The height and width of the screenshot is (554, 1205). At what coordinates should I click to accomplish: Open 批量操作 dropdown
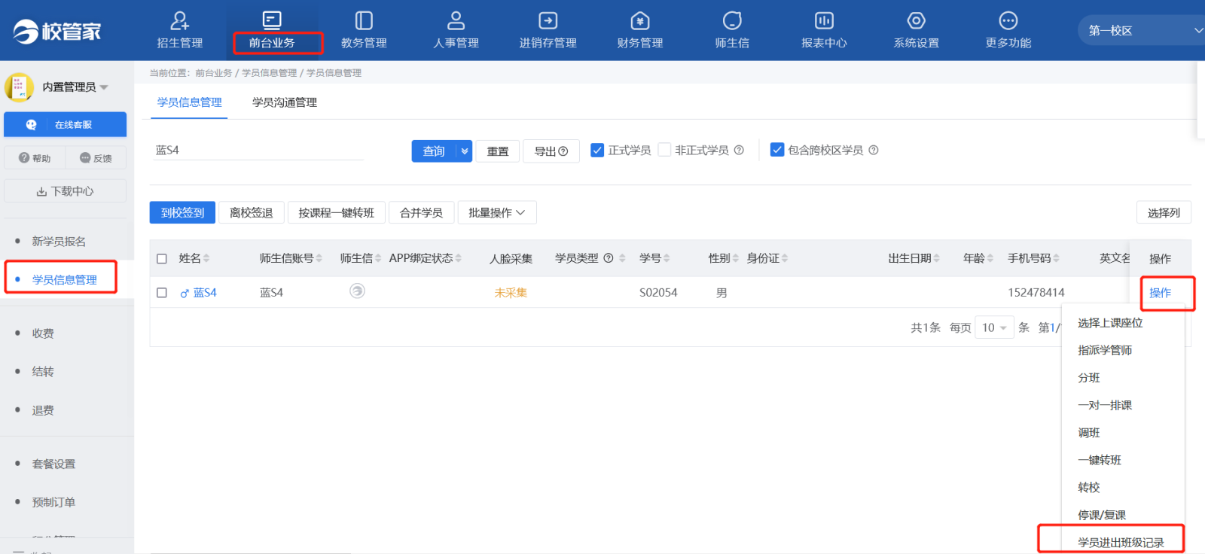[x=497, y=213]
